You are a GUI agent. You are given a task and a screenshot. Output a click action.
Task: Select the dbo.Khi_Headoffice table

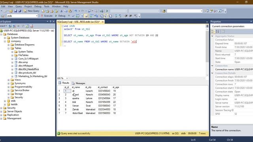coord(28,69)
